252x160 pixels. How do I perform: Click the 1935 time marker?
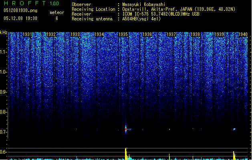point(123,34)
